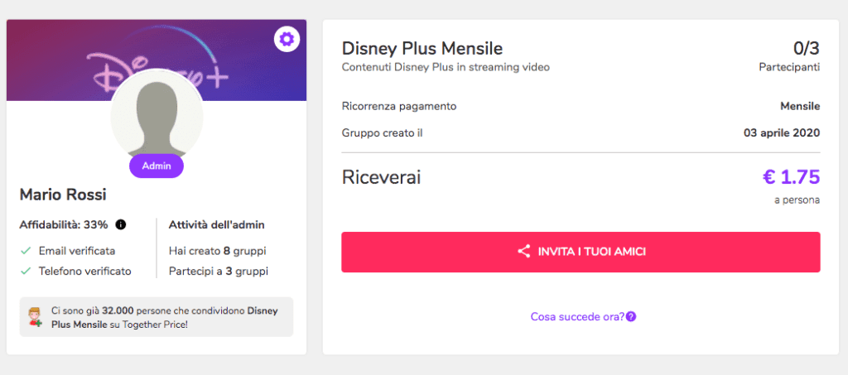Click the Hai creato 8 gruppi text
Viewport: 848px width, 375px height.
coord(218,252)
